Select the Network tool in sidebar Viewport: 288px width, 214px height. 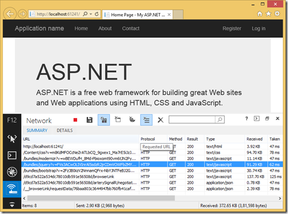12,189
